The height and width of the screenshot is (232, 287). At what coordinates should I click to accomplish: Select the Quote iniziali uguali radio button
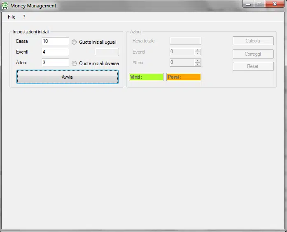(75, 42)
